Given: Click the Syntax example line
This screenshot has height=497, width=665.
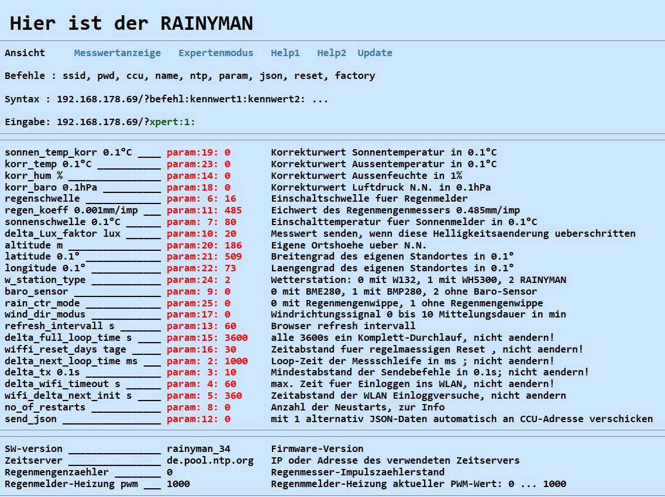Looking at the screenshot, I should [x=167, y=99].
